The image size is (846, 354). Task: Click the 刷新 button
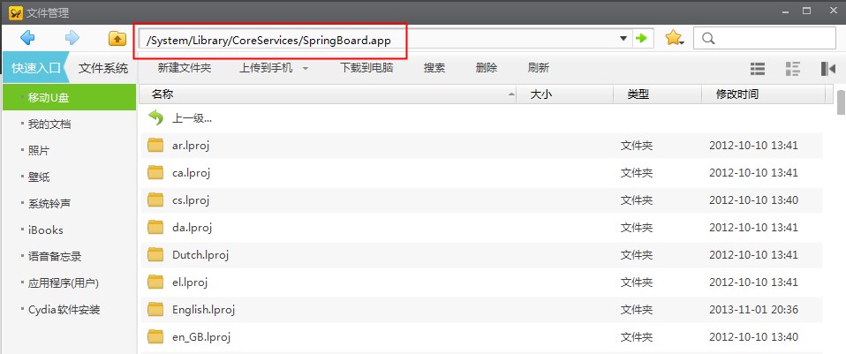[x=539, y=68]
